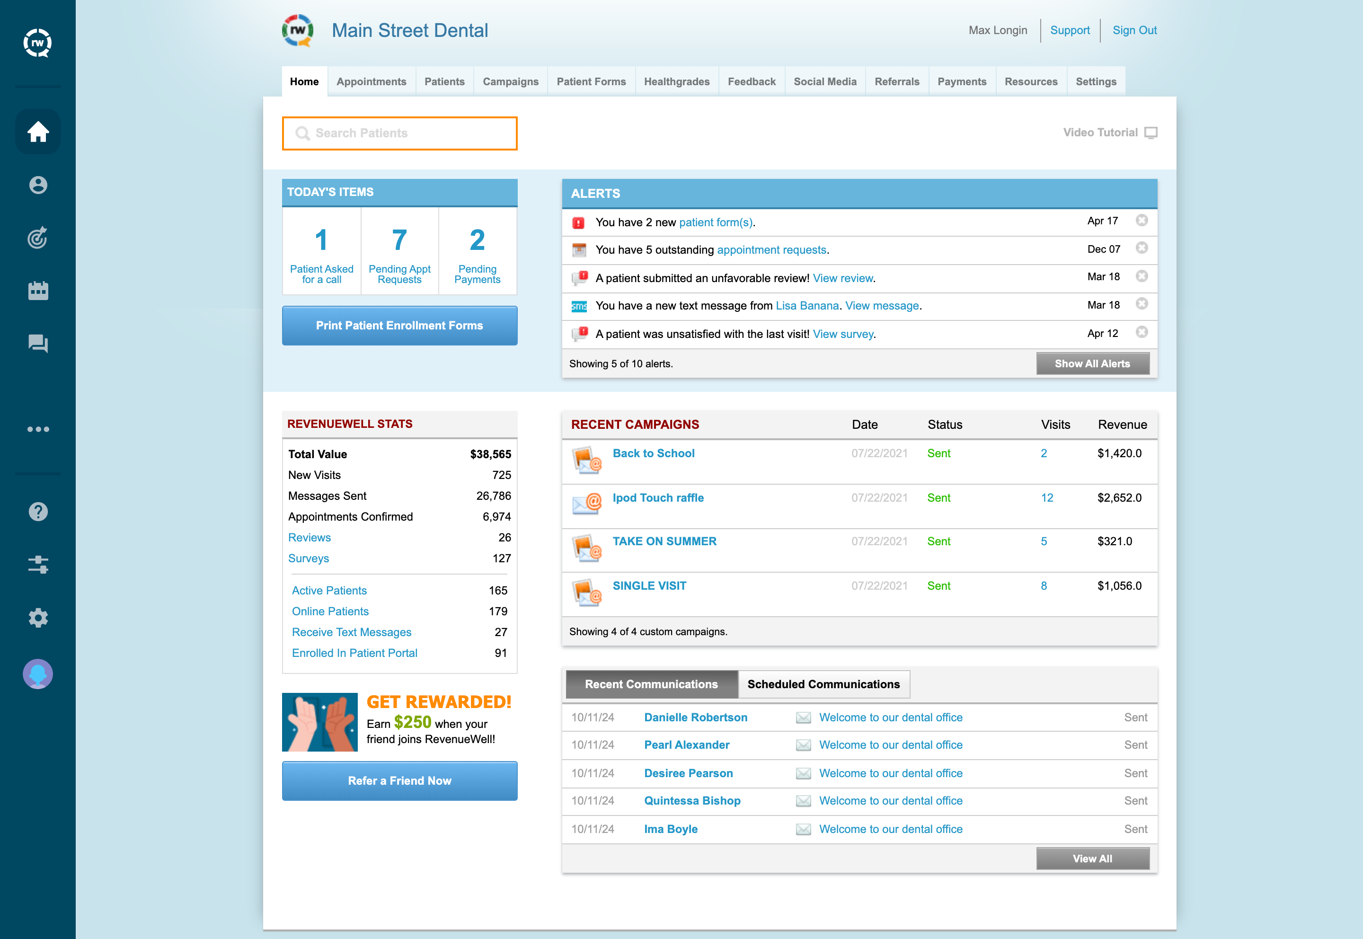Open the Patients icon in the sidebar
1363x939 pixels.
click(x=38, y=186)
